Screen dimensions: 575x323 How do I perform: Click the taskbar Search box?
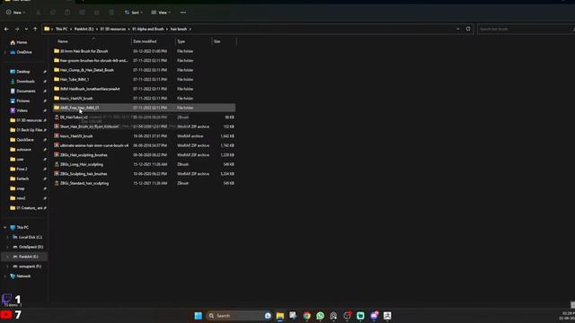[x=239, y=316]
